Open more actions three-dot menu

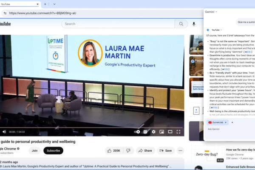coord(180,150)
